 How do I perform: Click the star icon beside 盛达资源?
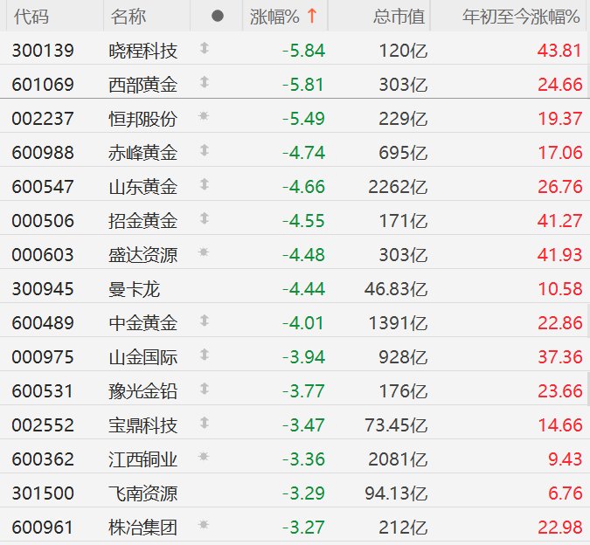tap(204, 252)
